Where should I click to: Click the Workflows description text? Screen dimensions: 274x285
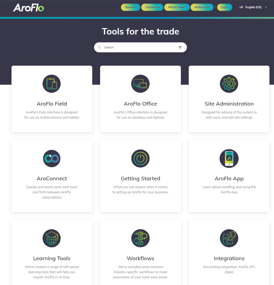pyautogui.click(x=140, y=272)
